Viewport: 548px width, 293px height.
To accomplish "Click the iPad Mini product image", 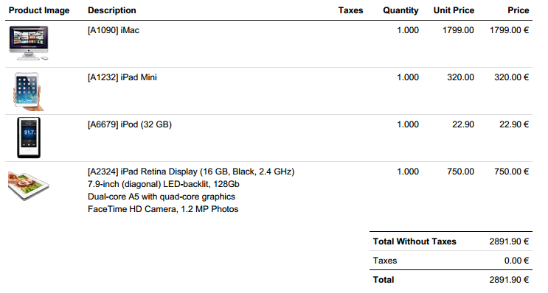I will [27, 91].
